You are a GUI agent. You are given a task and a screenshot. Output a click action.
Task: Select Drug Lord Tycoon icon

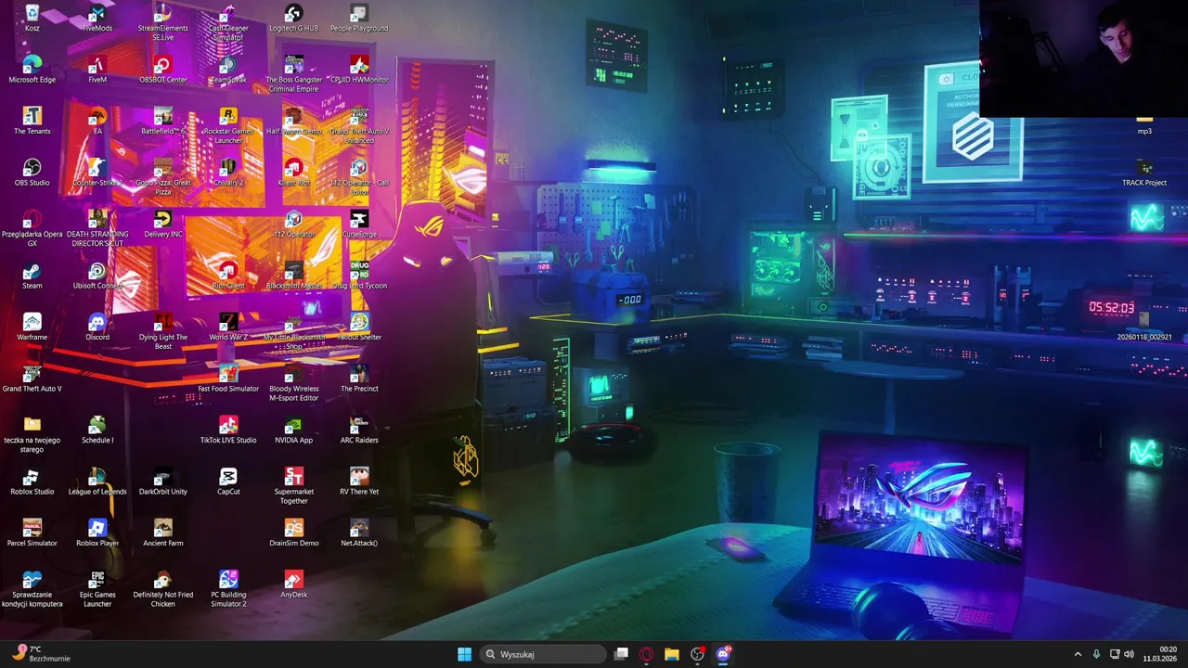point(359,276)
